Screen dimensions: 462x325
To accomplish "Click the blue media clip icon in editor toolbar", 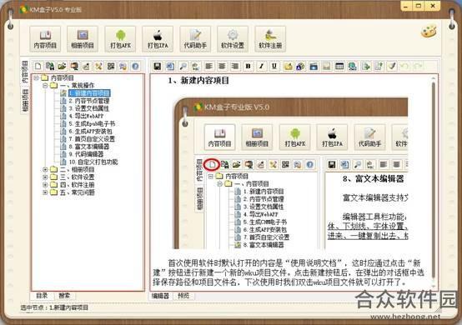I will 314,66.
